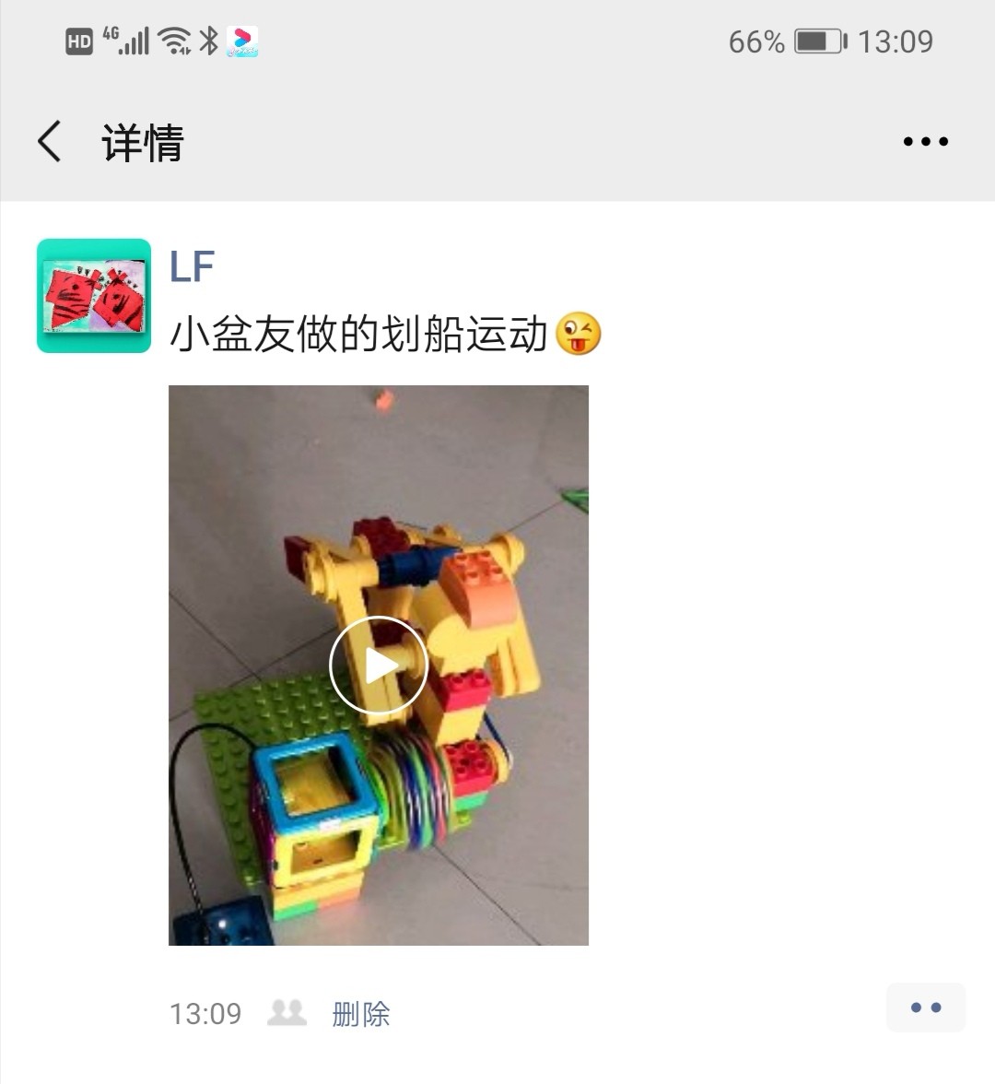Tap the status bar clock 13:09
Viewport: 995px width, 1084px height.
[x=895, y=42]
